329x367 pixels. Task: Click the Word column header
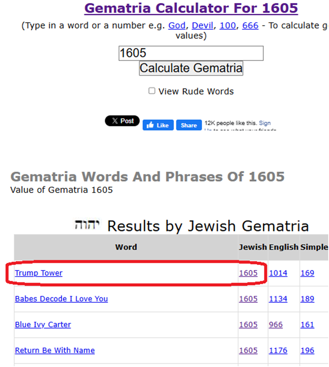[x=126, y=247]
